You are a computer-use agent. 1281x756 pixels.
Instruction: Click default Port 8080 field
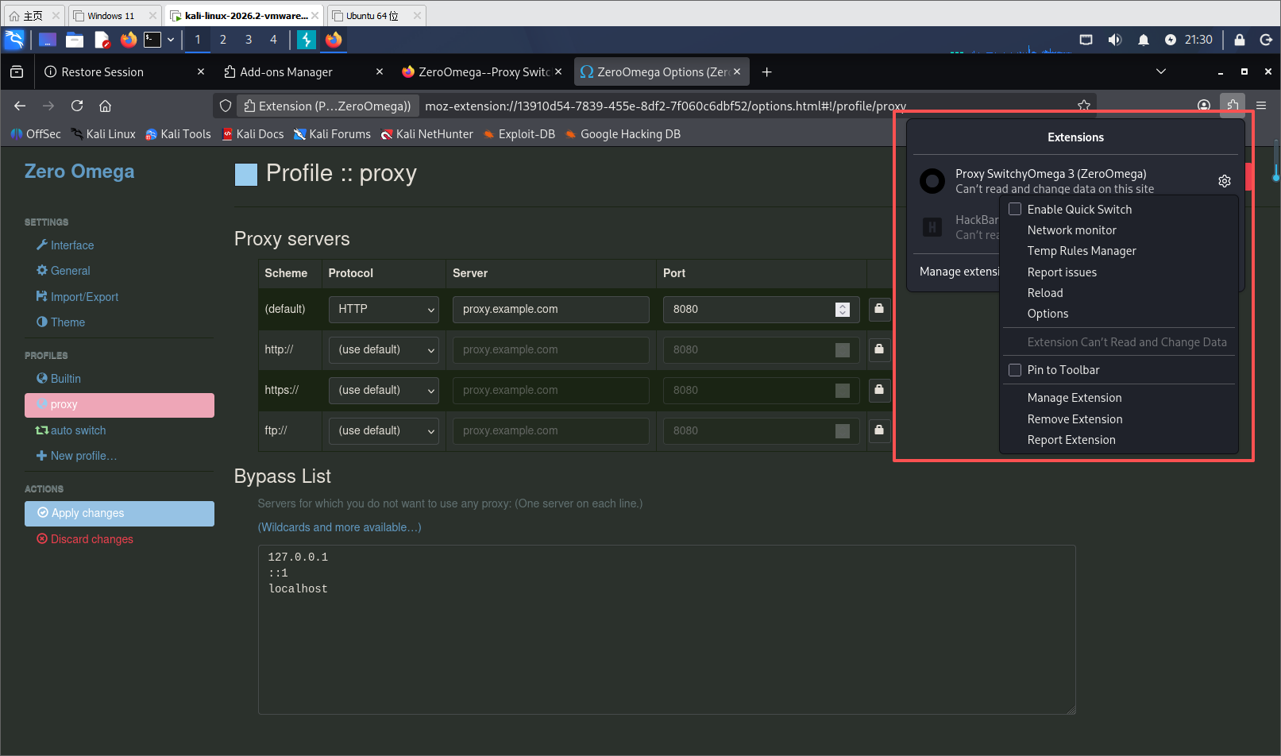[x=762, y=309]
